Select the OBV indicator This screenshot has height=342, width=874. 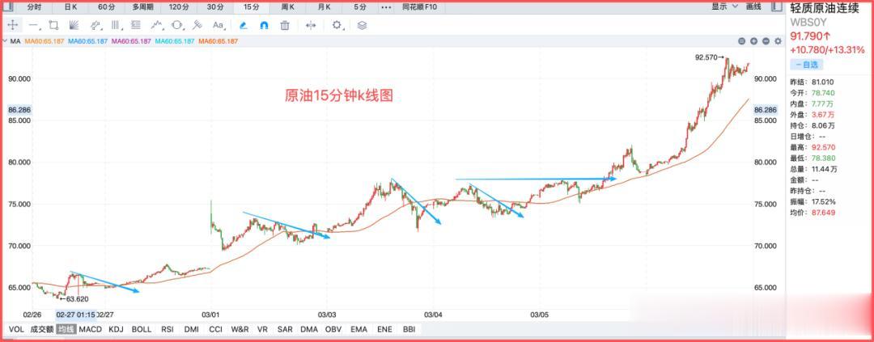(x=333, y=329)
